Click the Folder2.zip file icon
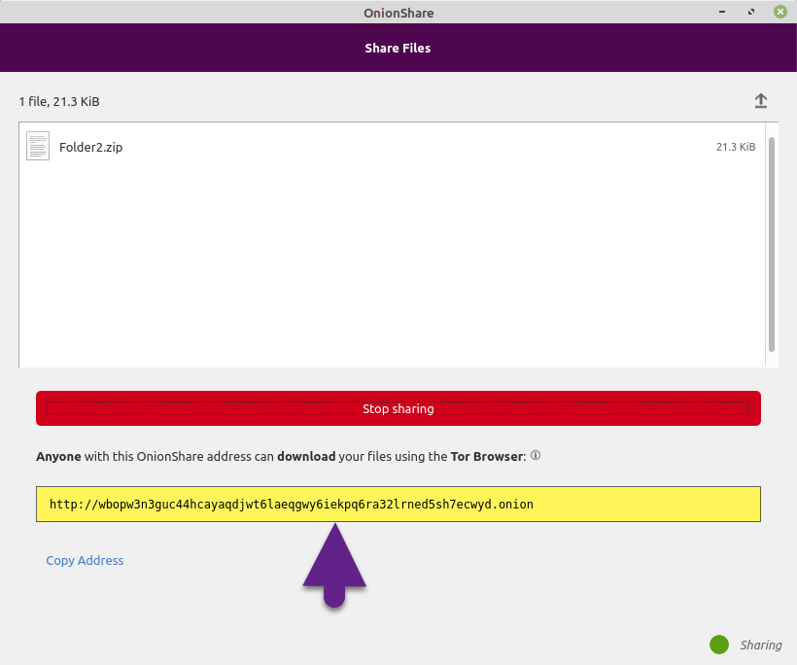Image resolution: width=797 pixels, height=665 pixels. 38,146
